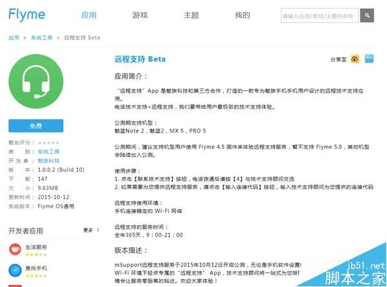Screen dimensions: 387x287
Task: Go to 系统工具 breadcrumb link
Action: 41,38
